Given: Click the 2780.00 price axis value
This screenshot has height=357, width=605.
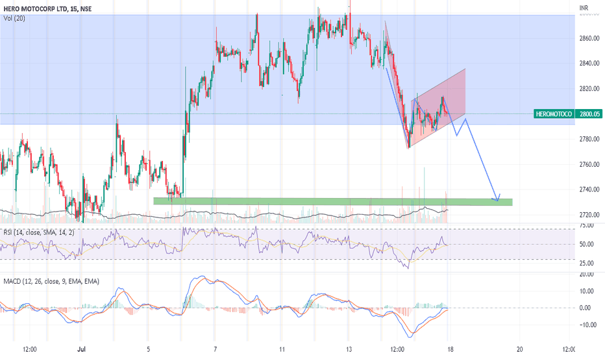Looking at the screenshot, I should pos(589,139).
